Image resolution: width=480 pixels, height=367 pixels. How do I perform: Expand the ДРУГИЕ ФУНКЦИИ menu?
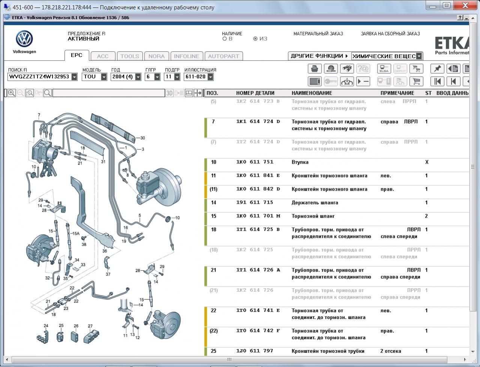[x=319, y=56]
